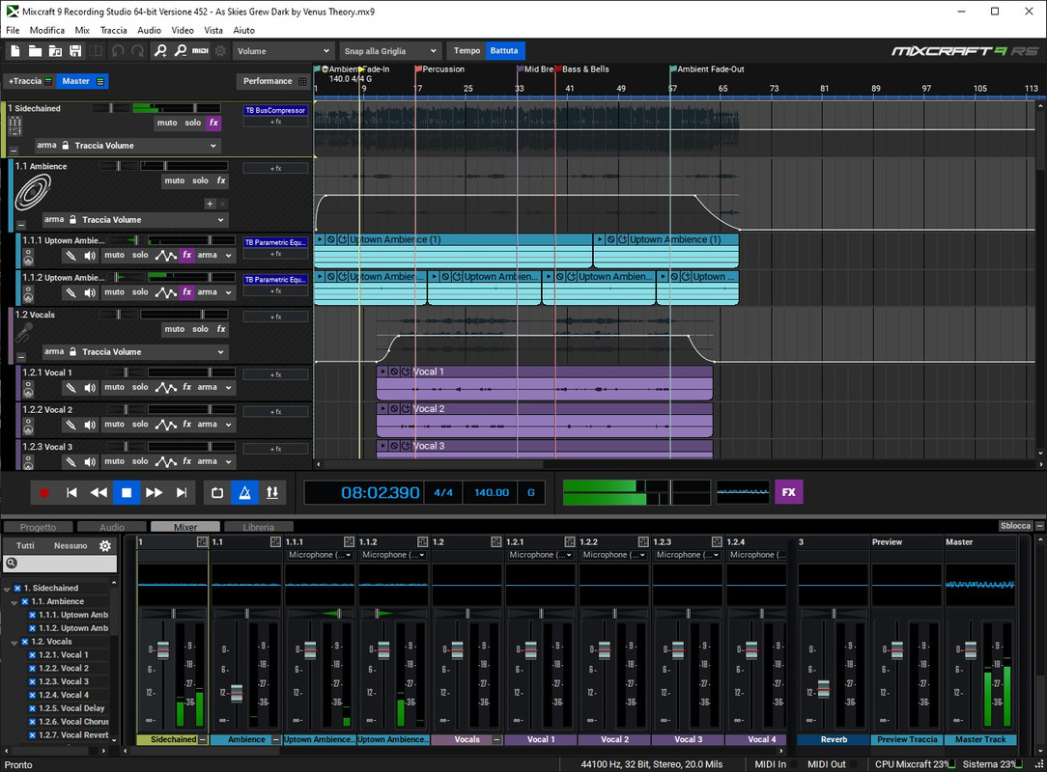Click the rewind button in the transport
1047x772 pixels.
[x=99, y=492]
